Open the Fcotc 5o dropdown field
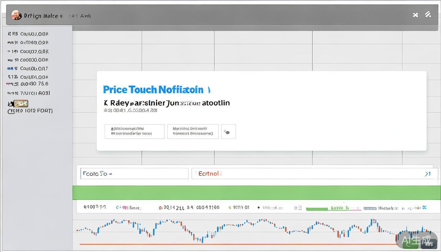 134,174
